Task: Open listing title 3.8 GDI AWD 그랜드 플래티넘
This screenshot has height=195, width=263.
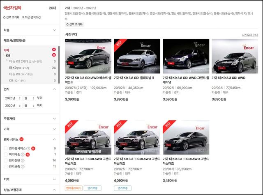Action: (x=186, y=80)
